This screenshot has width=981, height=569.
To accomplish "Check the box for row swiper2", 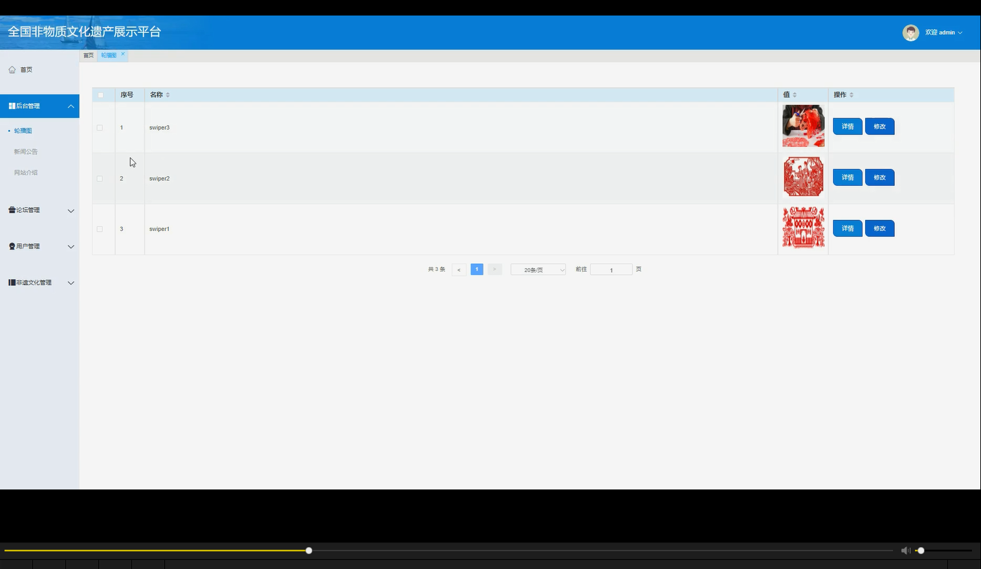I will click(100, 178).
